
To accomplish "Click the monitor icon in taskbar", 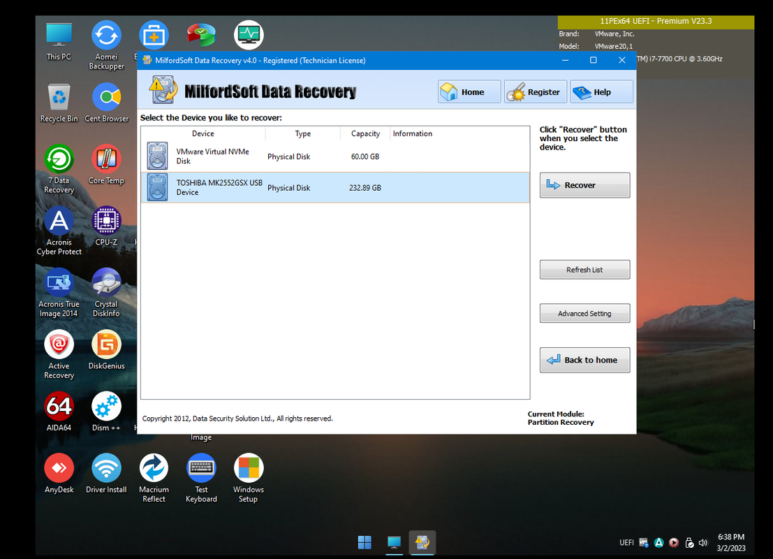I will pos(394,543).
